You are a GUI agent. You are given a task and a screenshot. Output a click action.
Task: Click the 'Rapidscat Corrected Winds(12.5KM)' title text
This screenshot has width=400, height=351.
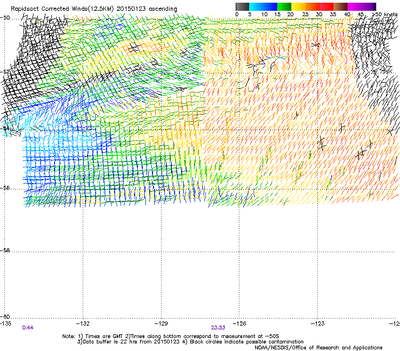pyautogui.click(x=62, y=9)
